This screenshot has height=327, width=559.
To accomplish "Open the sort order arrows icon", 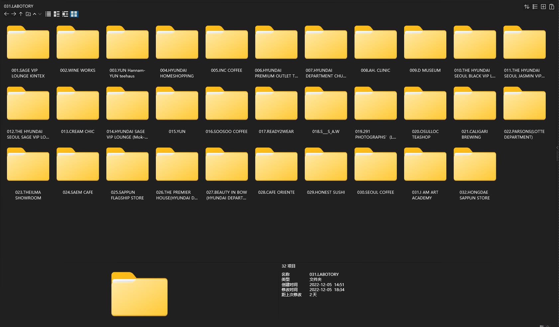I will pos(526,7).
